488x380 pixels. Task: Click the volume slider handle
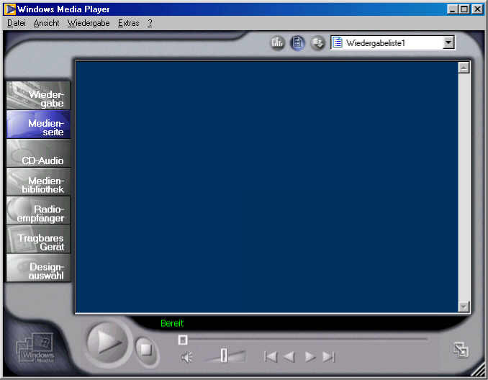pyautogui.click(x=224, y=356)
